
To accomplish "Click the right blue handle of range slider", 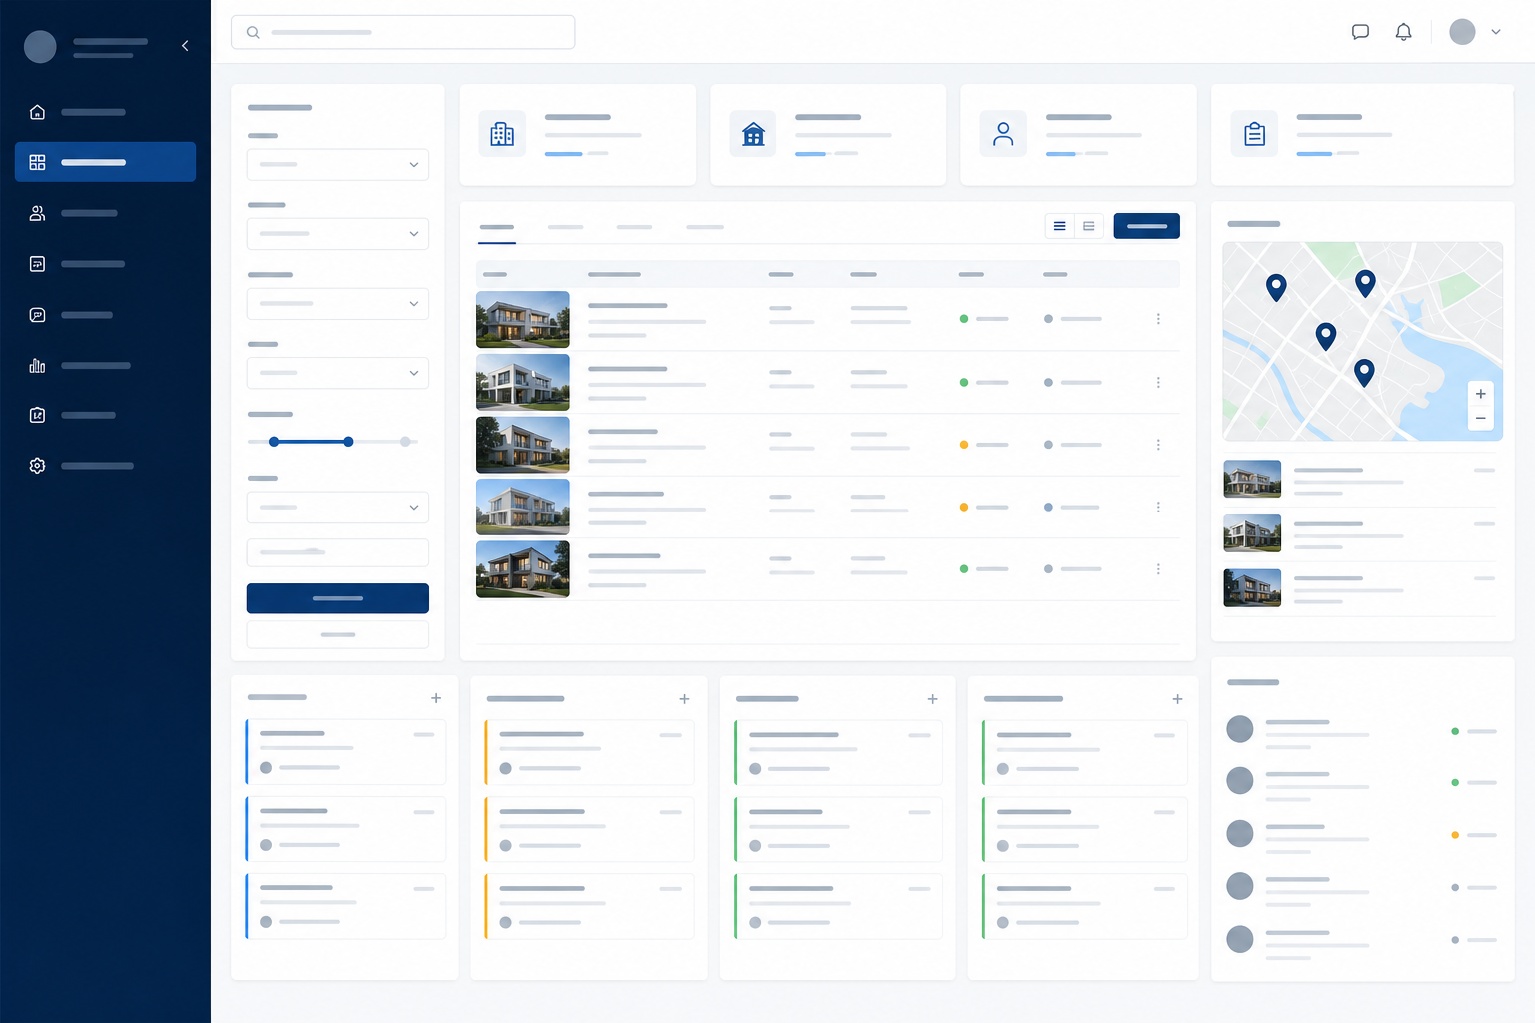I will (x=348, y=441).
